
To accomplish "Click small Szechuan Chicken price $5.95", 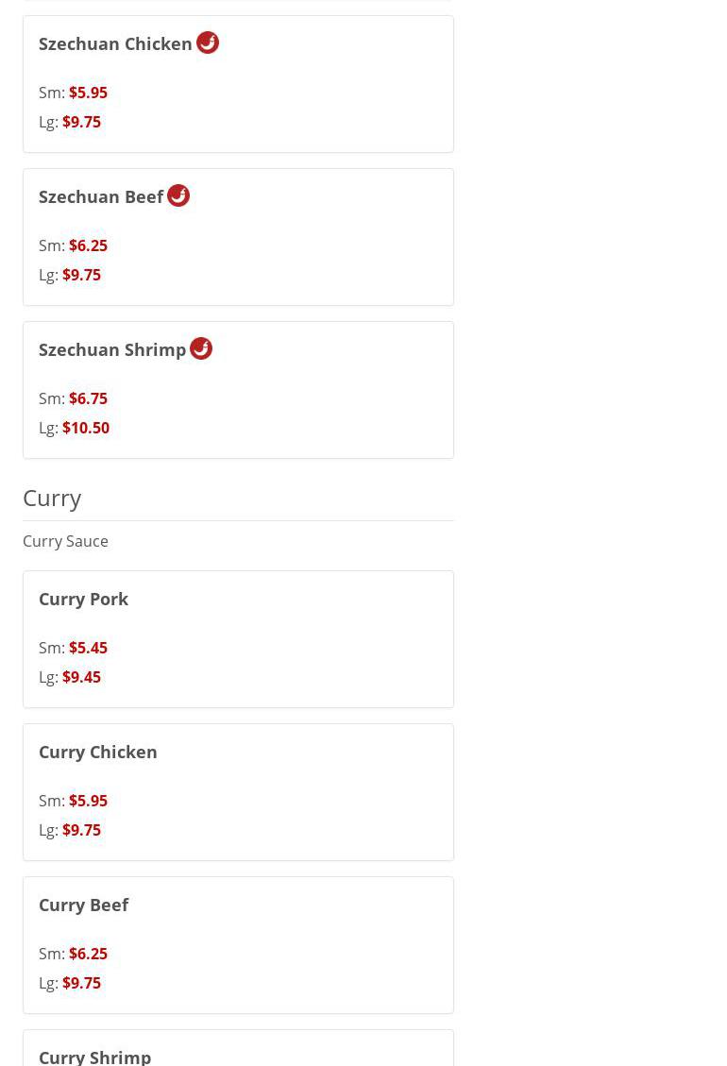I will [88, 93].
